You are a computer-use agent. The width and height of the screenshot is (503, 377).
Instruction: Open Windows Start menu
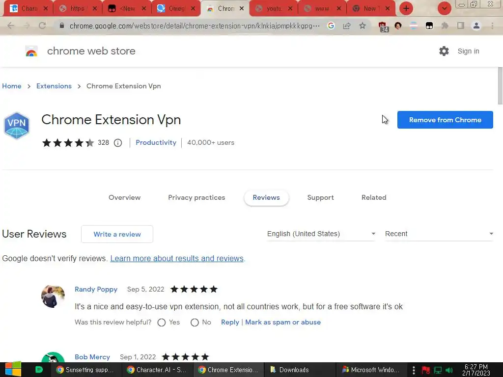tap(13, 369)
